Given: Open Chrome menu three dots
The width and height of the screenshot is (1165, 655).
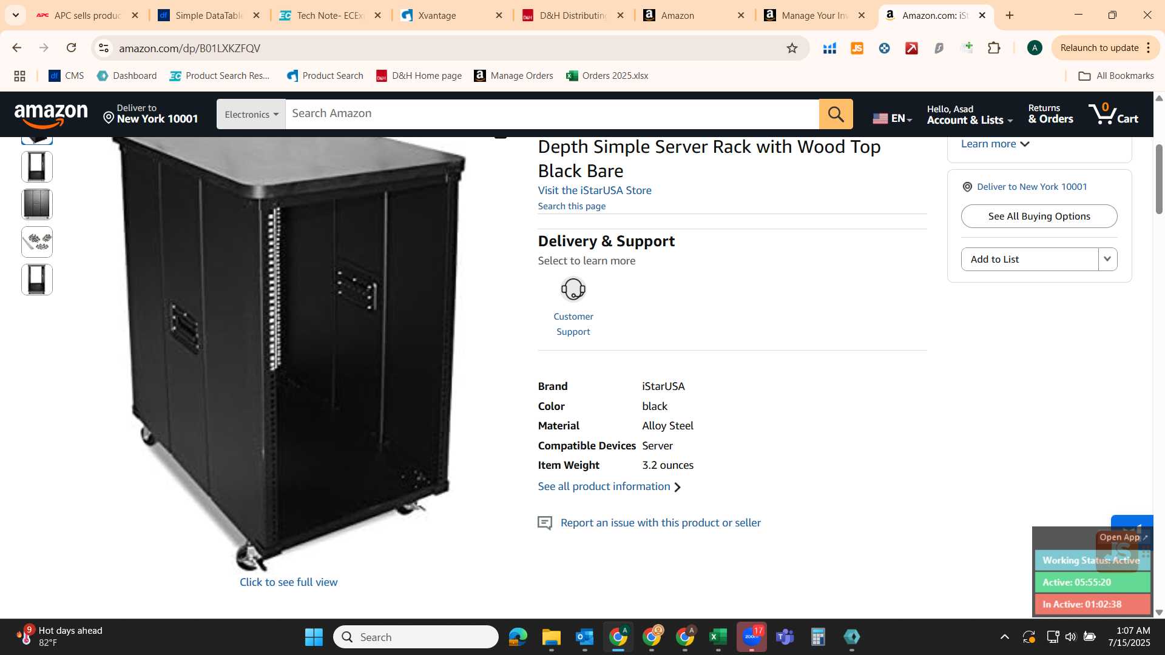Looking at the screenshot, I should point(1149,48).
